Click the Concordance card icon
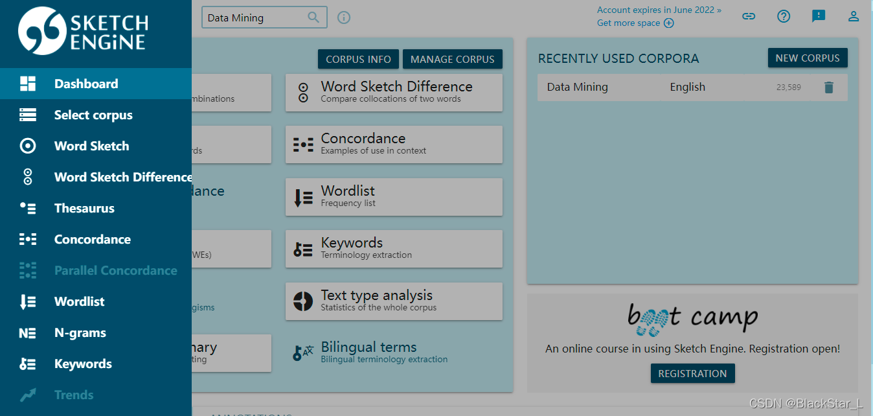Screen dimensions: 873x416 303,144
